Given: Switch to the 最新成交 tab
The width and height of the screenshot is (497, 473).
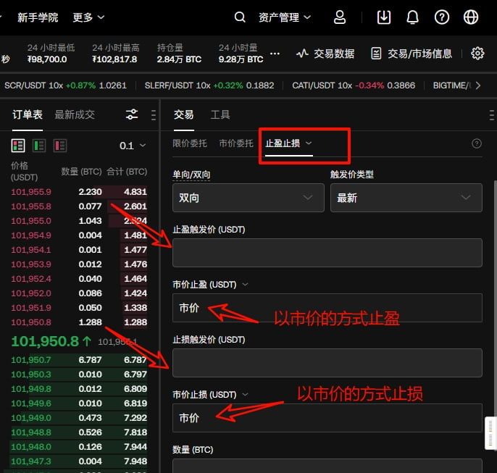Looking at the screenshot, I should [75, 114].
